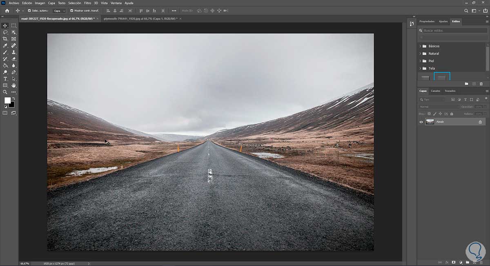Viewport: 490px width, 266px height.
Task: Toggle the Selec. autom. checkbox
Action: point(29,11)
